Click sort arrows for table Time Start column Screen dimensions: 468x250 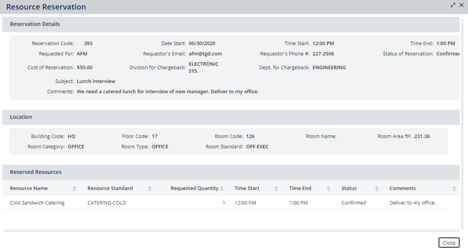277,188
